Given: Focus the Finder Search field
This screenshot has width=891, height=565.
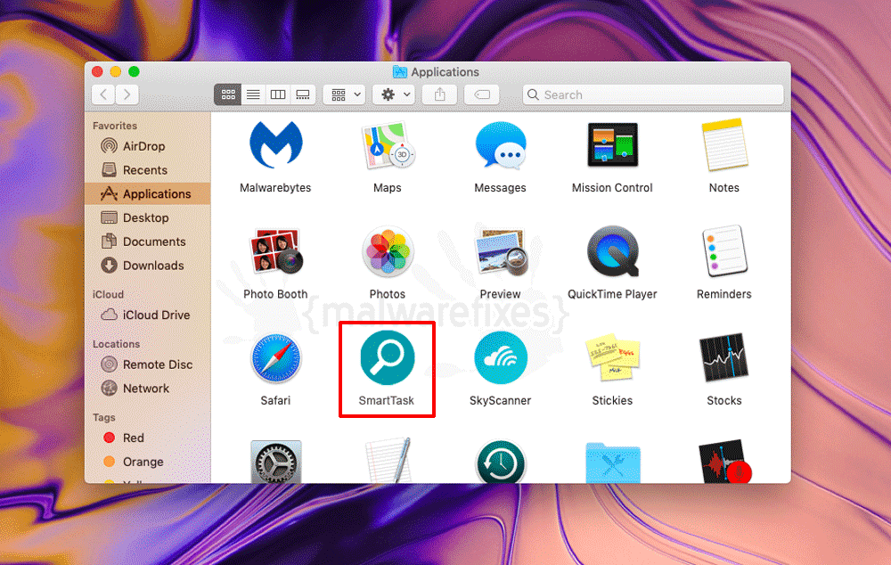Looking at the screenshot, I should [x=653, y=94].
